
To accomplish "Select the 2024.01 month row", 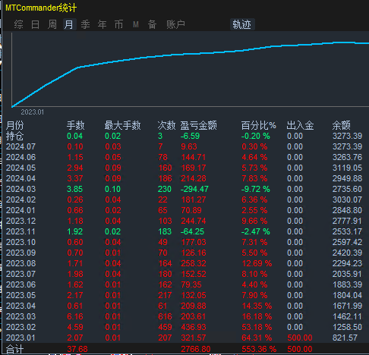I will click(x=184, y=210).
